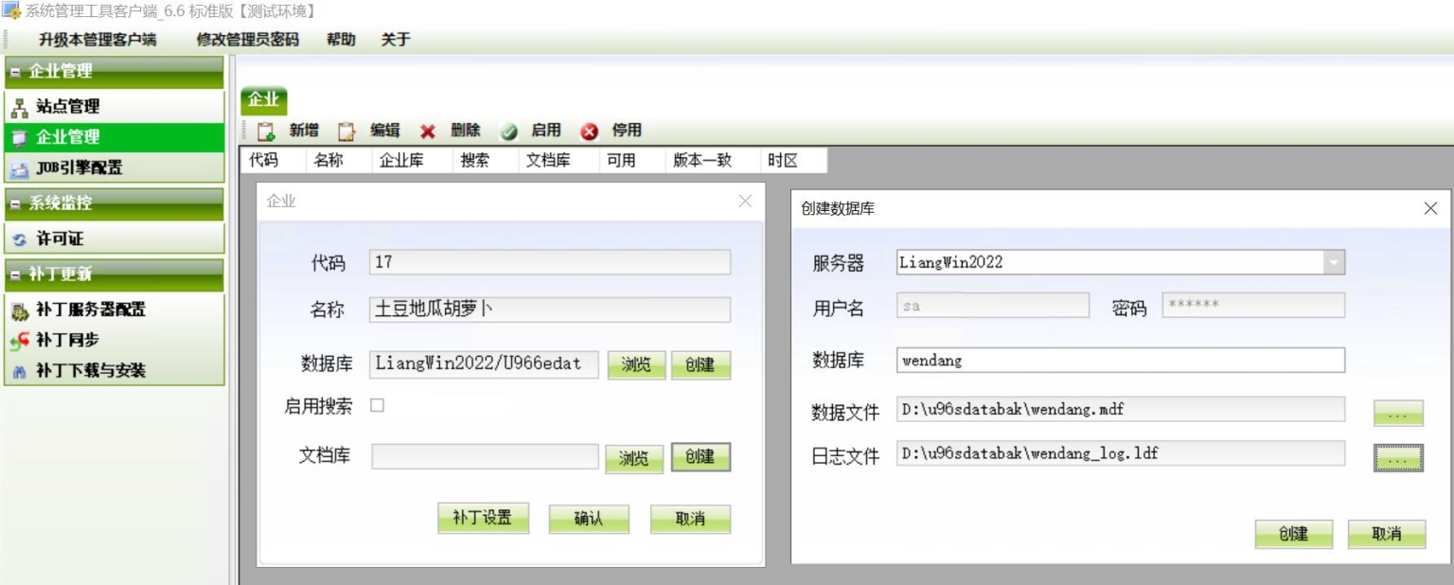Click the 停用 disable icon
Image resolution: width=1454 pixels, height=585 pixels.
(x=591, y=131)
